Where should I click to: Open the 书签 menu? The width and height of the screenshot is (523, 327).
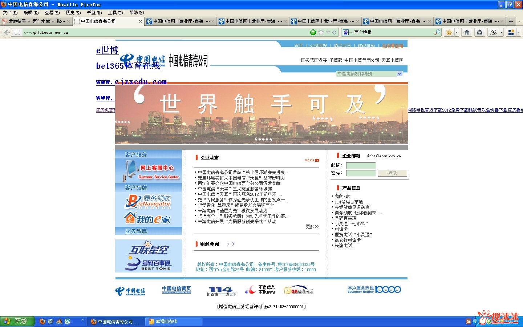[x=94, y=13]
